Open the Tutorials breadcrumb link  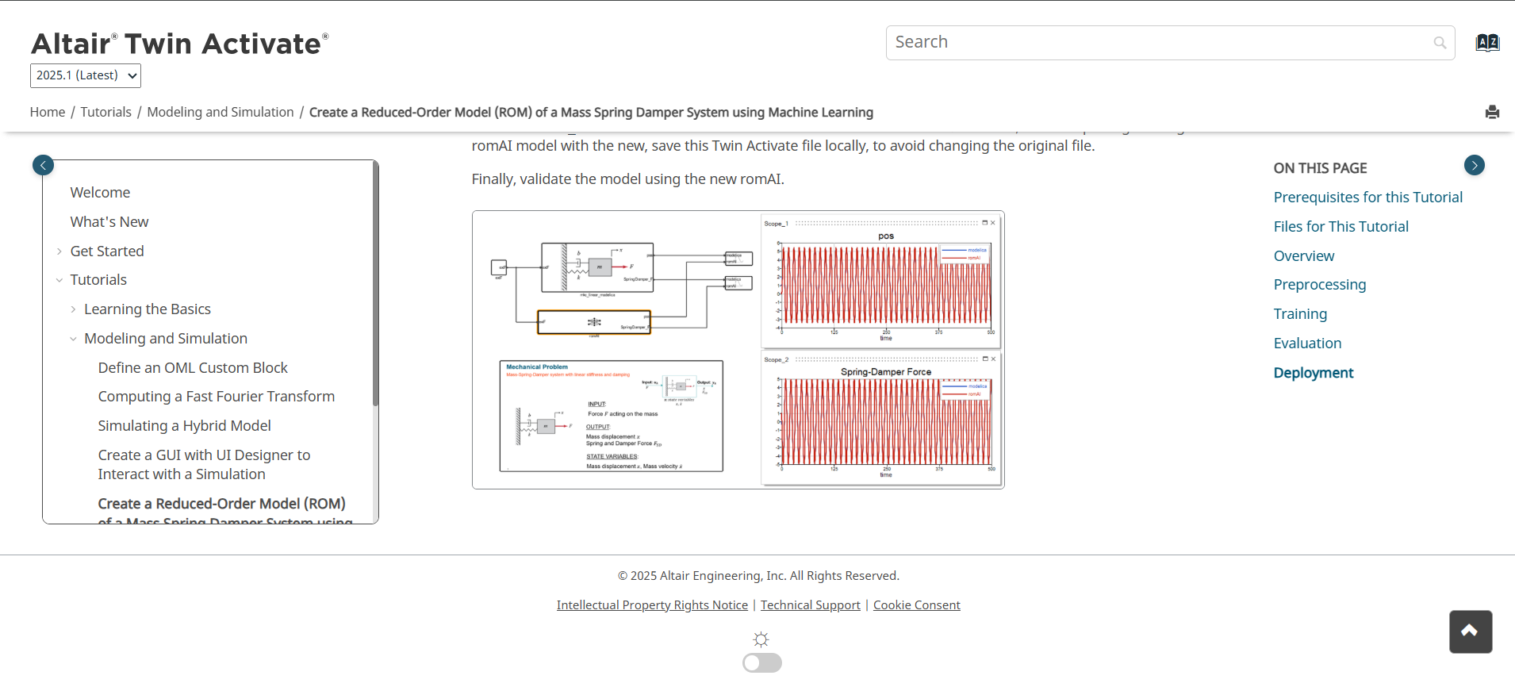pos(105,113)
